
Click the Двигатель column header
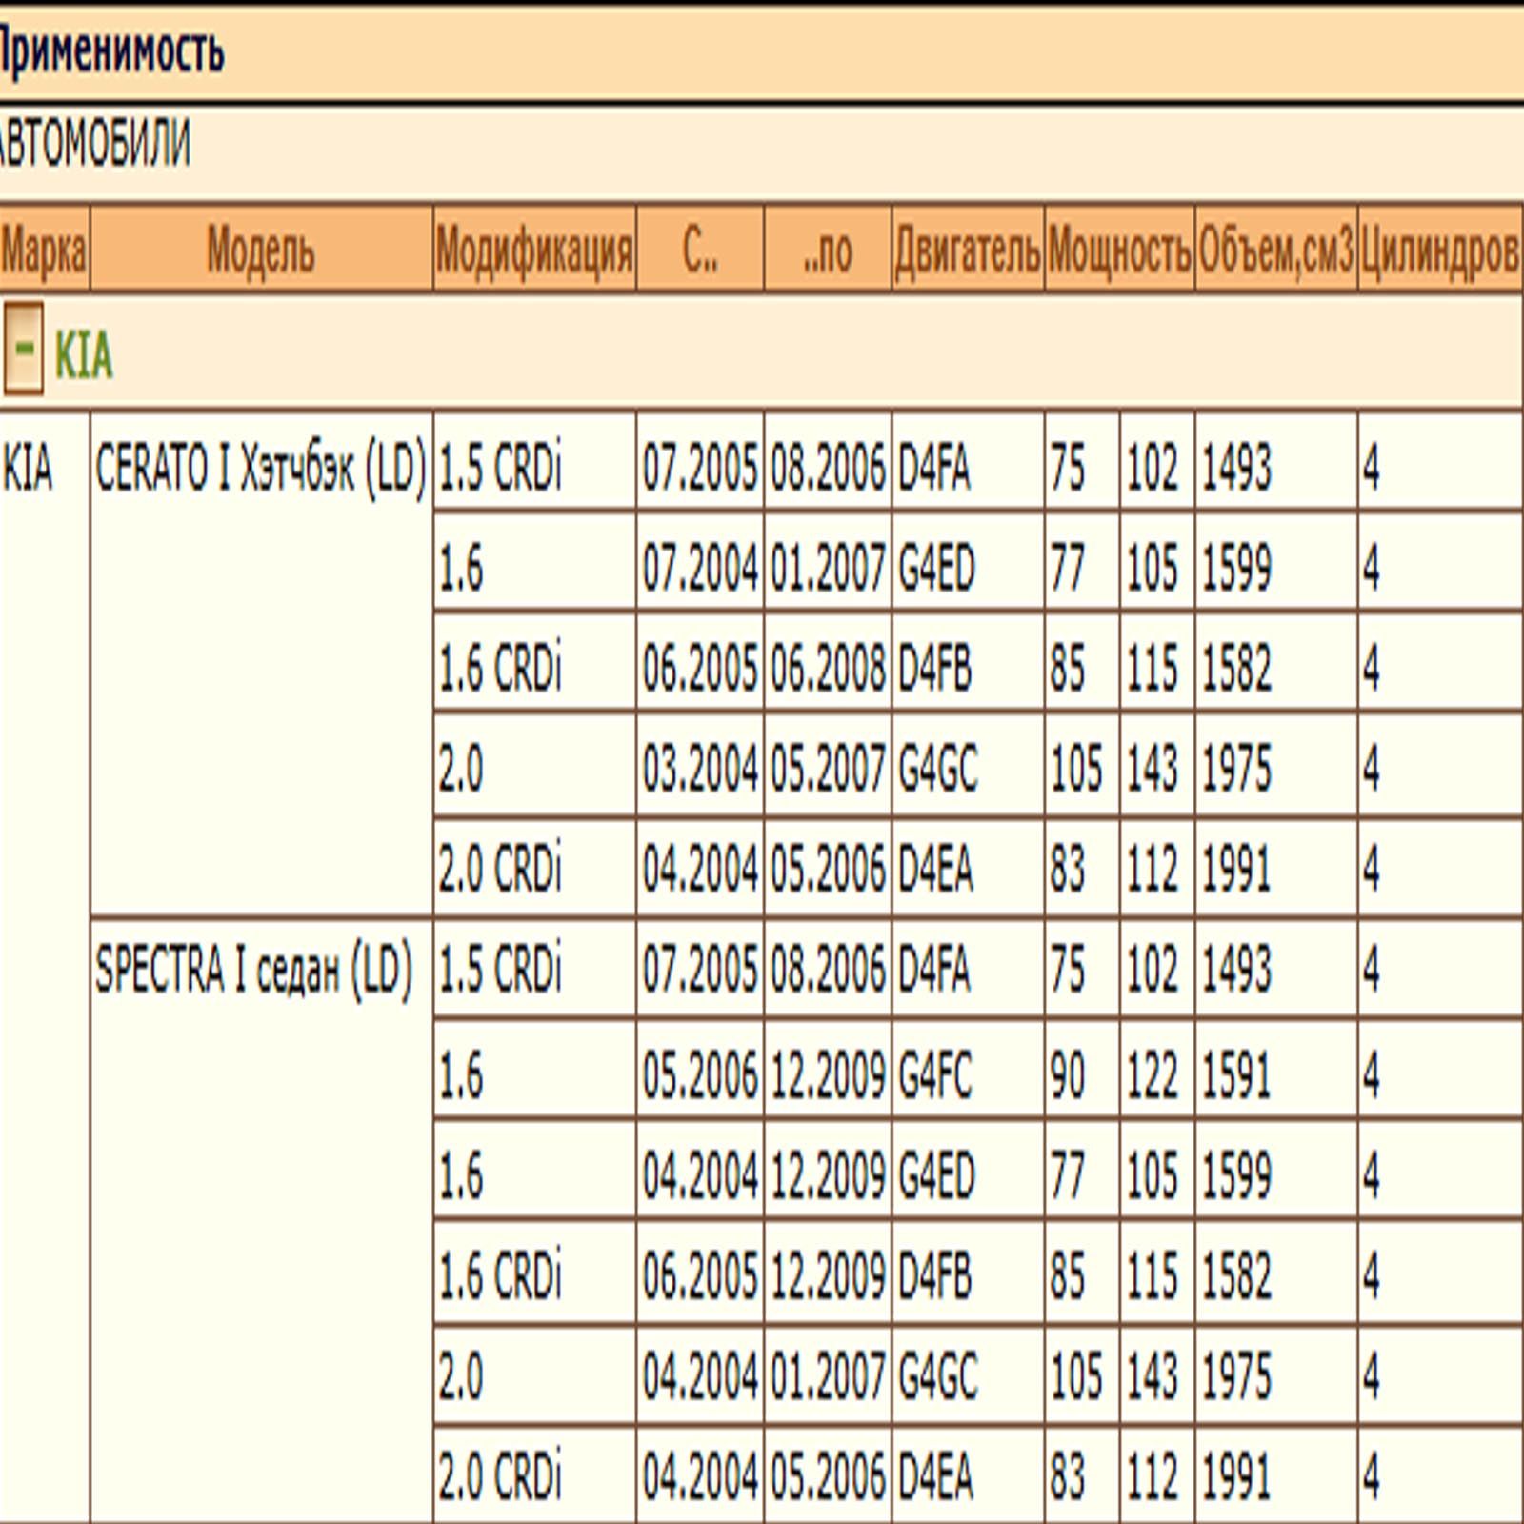pyautogui.click(x=968, y=251)
